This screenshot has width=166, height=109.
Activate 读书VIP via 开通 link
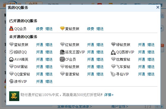click(x=39, y=82)
